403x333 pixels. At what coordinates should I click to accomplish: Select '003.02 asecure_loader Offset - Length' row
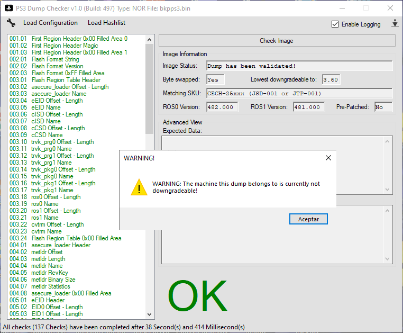coord(59,87)
